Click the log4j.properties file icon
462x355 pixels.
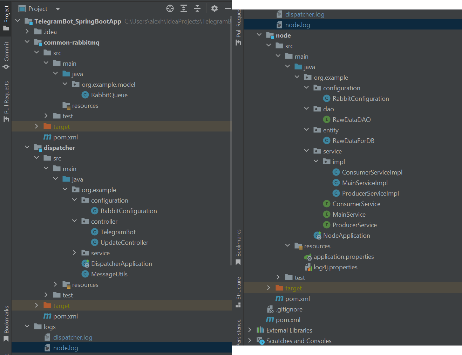click(x=308, y=267)
